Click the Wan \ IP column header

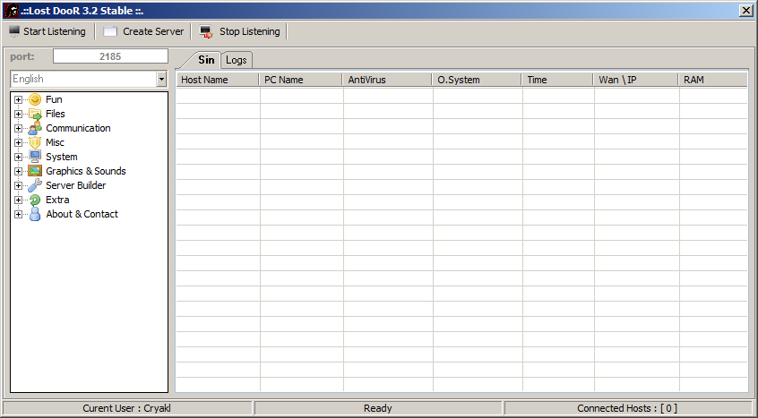[635, 80]
